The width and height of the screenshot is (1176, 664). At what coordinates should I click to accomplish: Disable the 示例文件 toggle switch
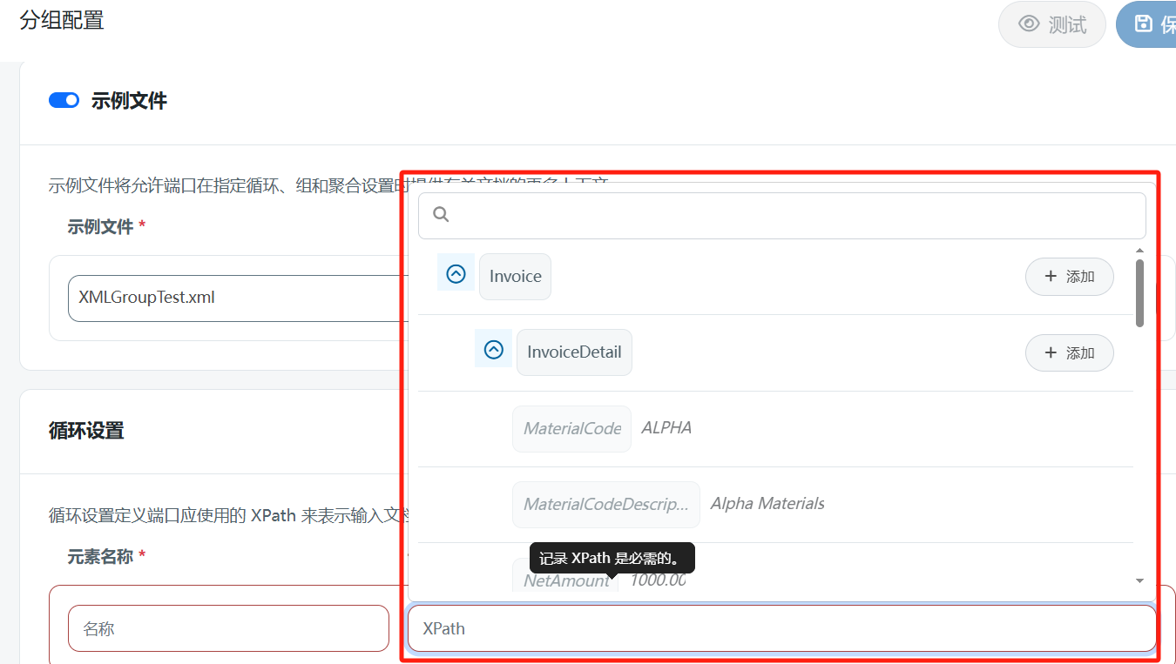pyautogui.click(x=64, y=100)
